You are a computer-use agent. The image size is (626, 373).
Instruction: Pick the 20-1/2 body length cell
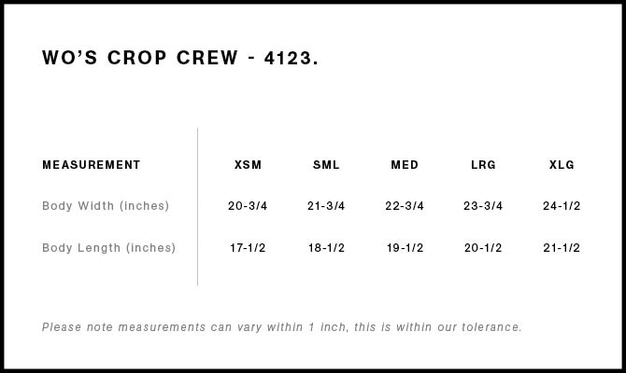(x=483, y=248)
